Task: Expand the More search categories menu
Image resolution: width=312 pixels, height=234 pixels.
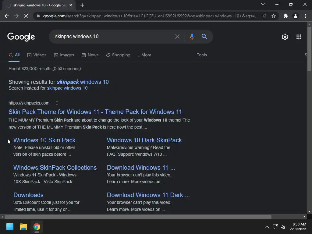Action: (x=144, y=55)
